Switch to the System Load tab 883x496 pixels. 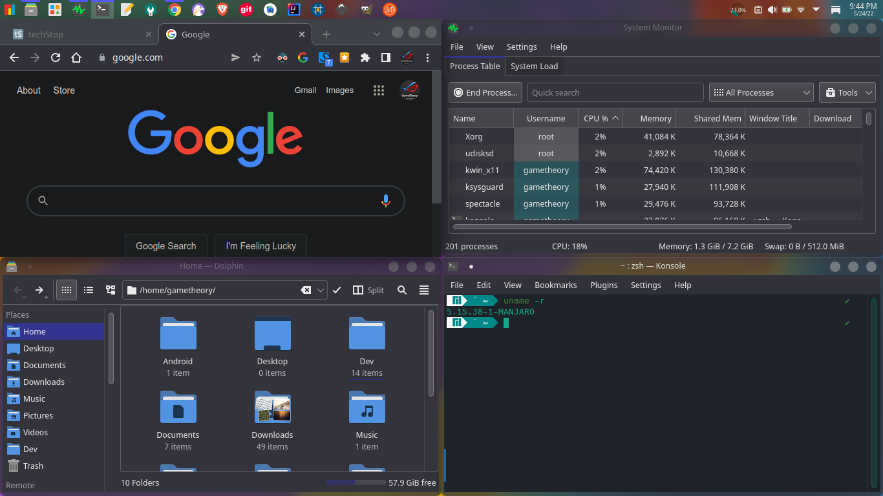coord(534,66)
